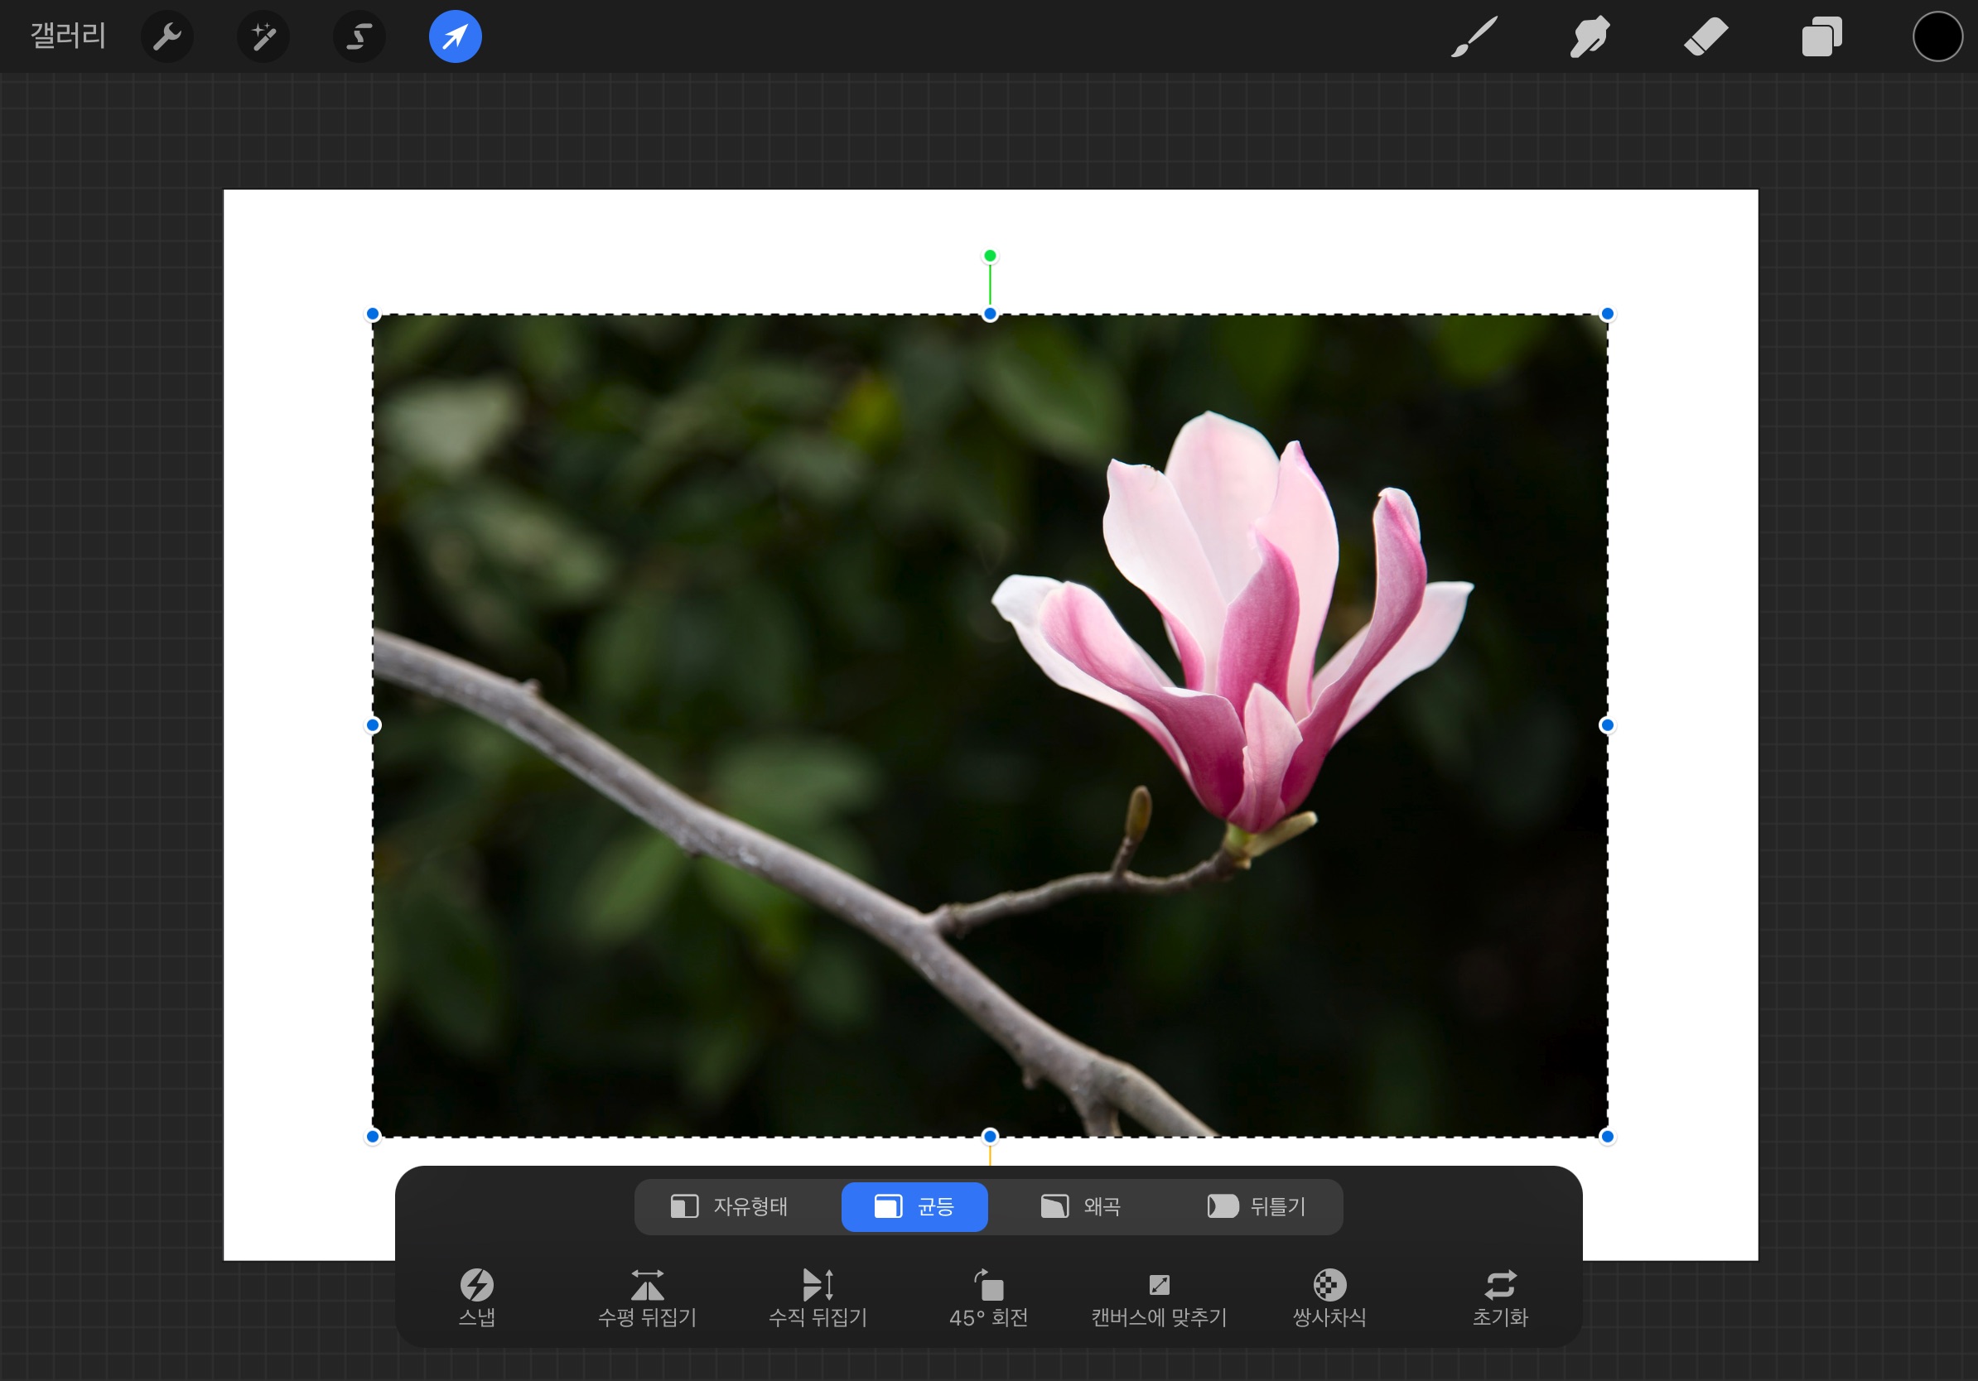Deactivate the blue Transform arrow tool
This screenshot has width=1978, height=1381.
pos(455,37)
